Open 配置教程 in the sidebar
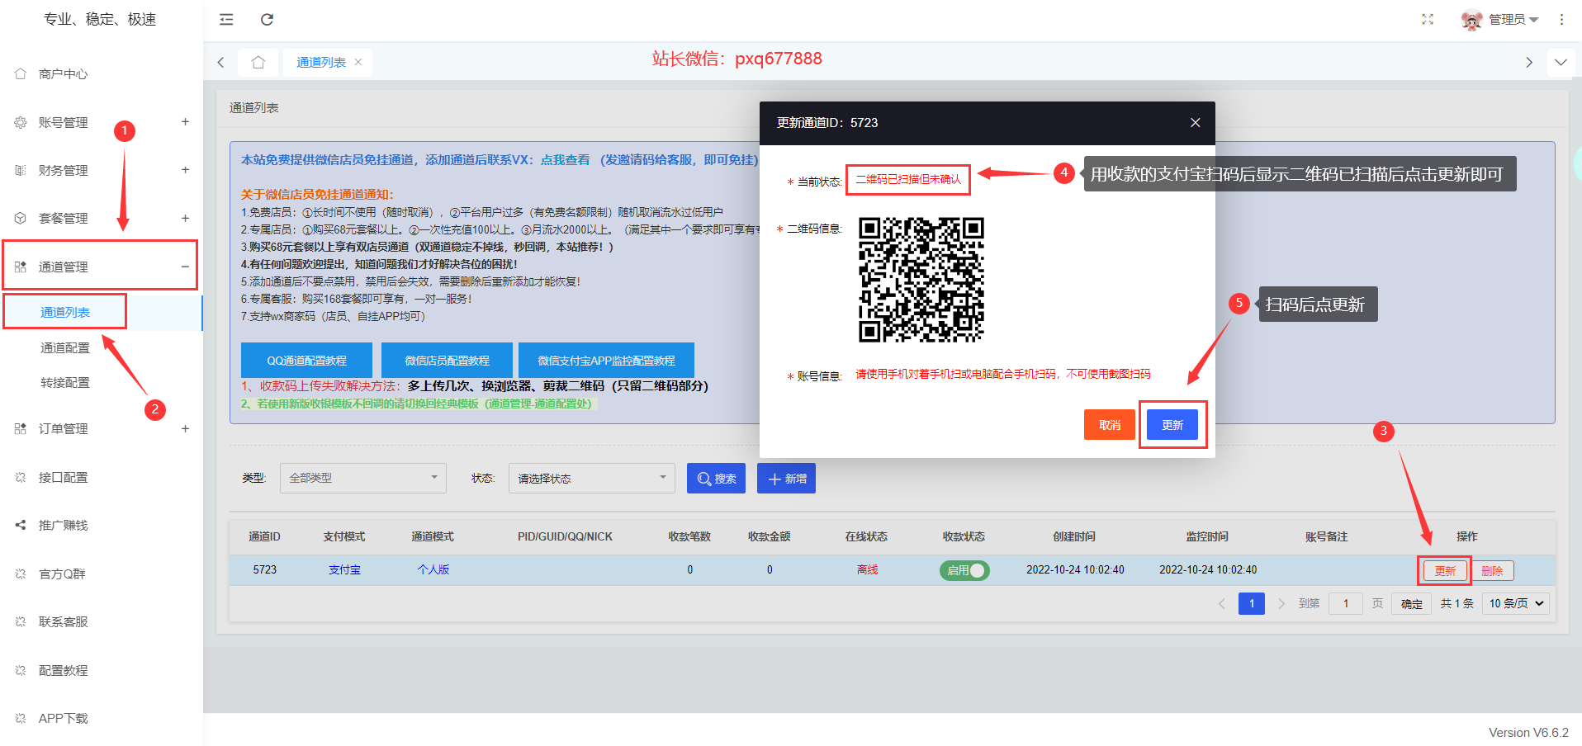Screen dimensions: 1582x746 [63, 670]
